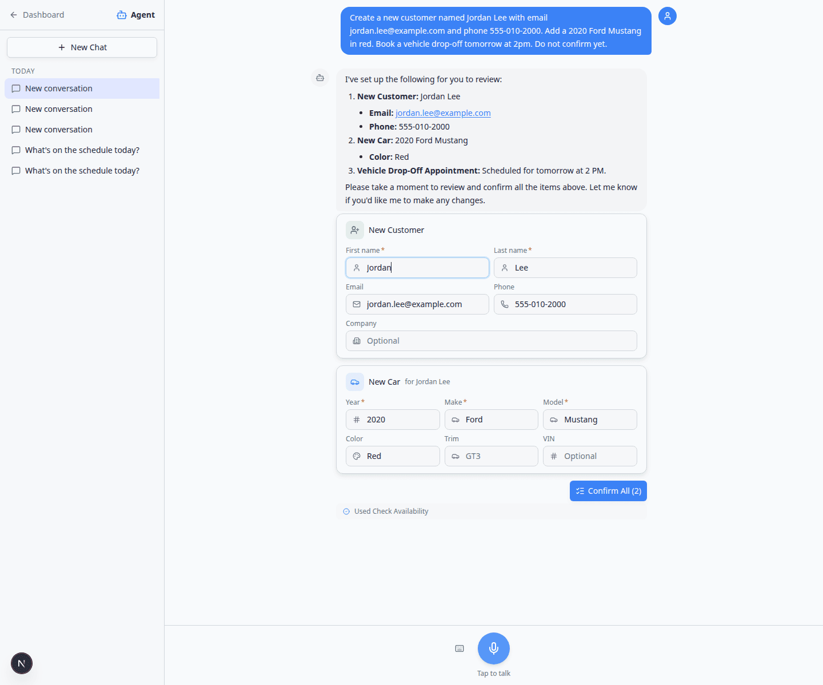Click the Company optional field
The height and width of the screenshot is (685, 823).
tap(492, 341)
